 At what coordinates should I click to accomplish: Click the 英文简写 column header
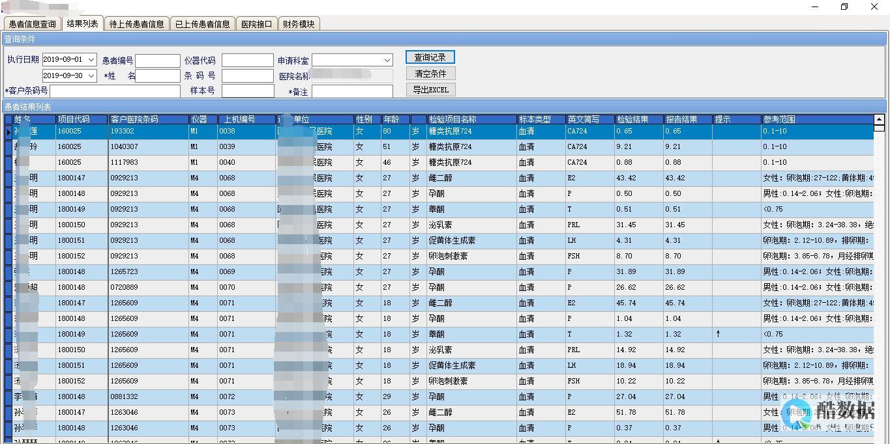[x=589, y=119]
